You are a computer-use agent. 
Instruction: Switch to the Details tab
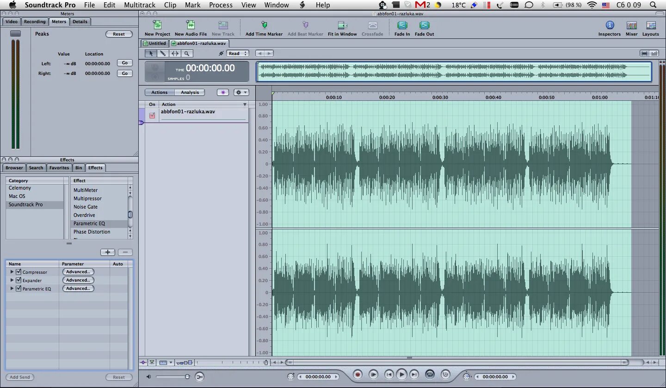point(80,22)
